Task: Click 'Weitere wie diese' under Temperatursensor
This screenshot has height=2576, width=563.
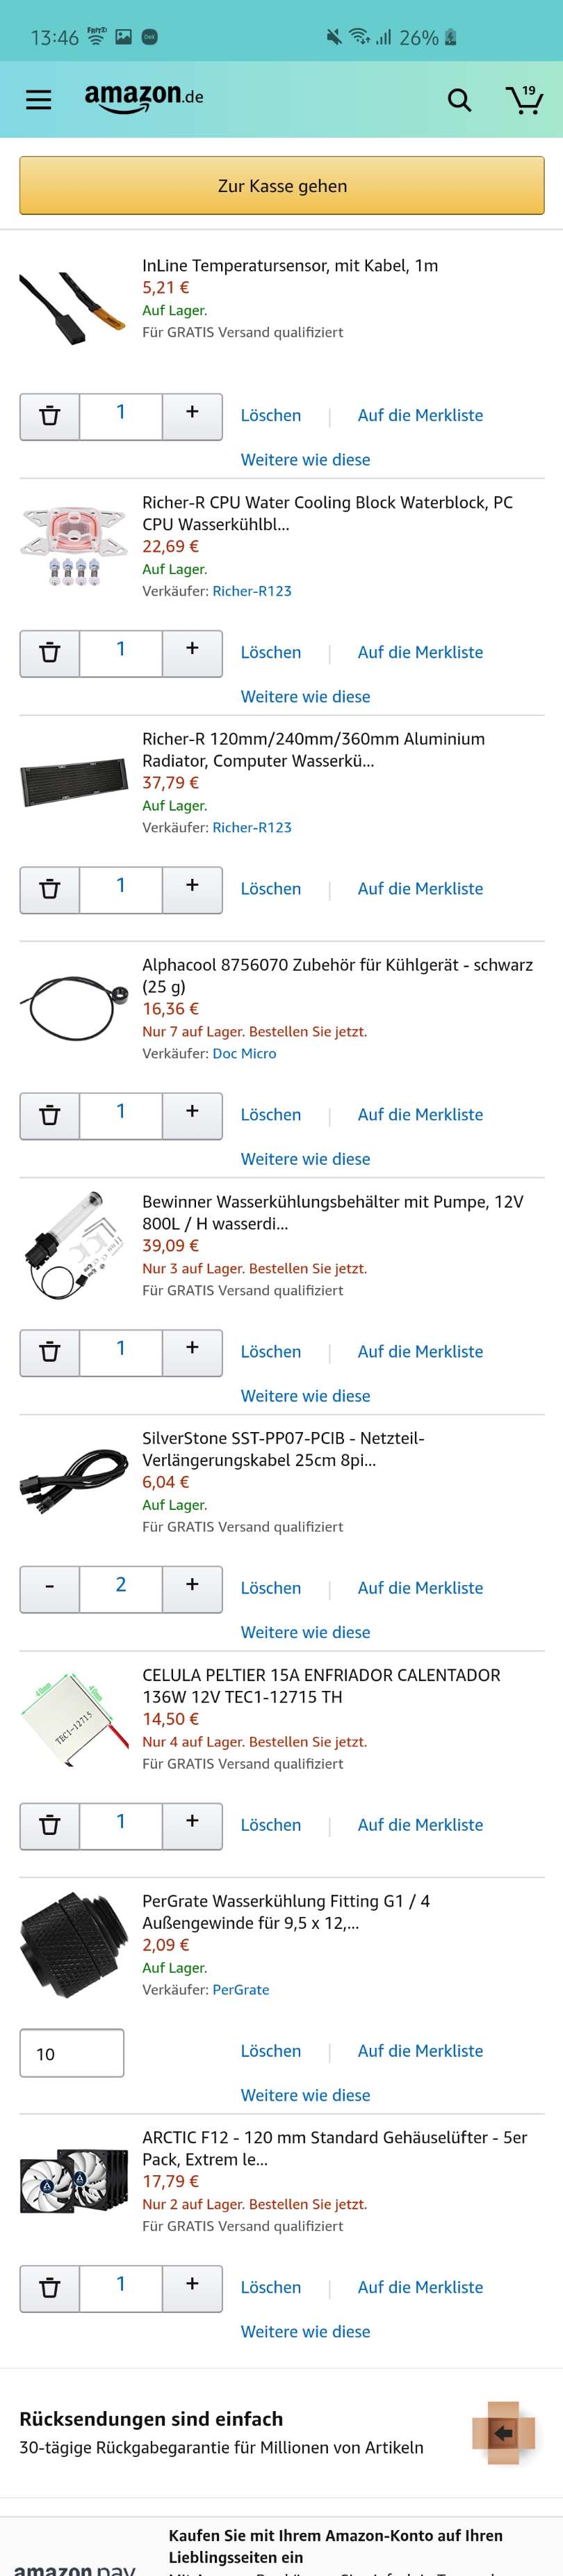Action: (x=305, y=460)
